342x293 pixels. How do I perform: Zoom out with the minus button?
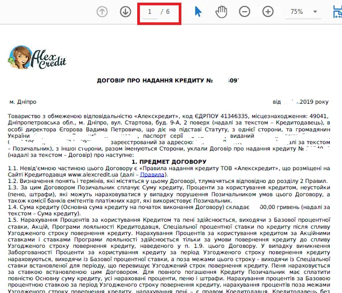point(245,12)
